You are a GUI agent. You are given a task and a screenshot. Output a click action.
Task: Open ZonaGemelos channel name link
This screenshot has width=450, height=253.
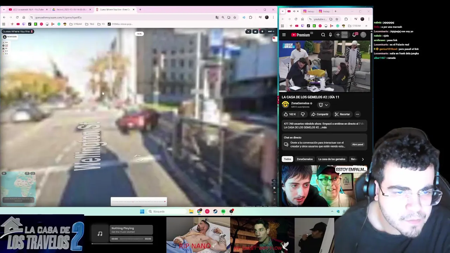tap(300, 103)
